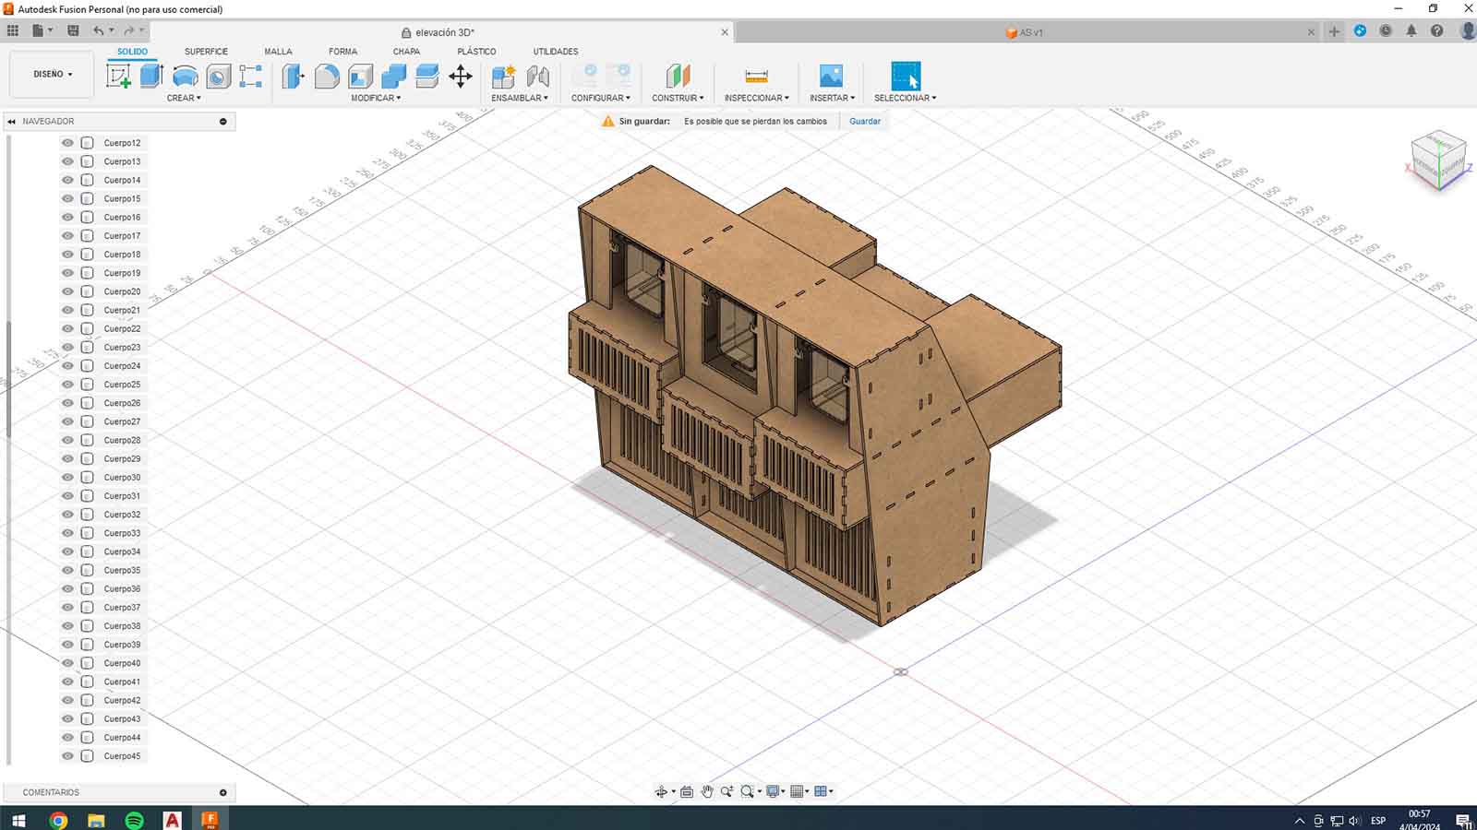Open the Help question mark icon

(x=1436, y=30)
